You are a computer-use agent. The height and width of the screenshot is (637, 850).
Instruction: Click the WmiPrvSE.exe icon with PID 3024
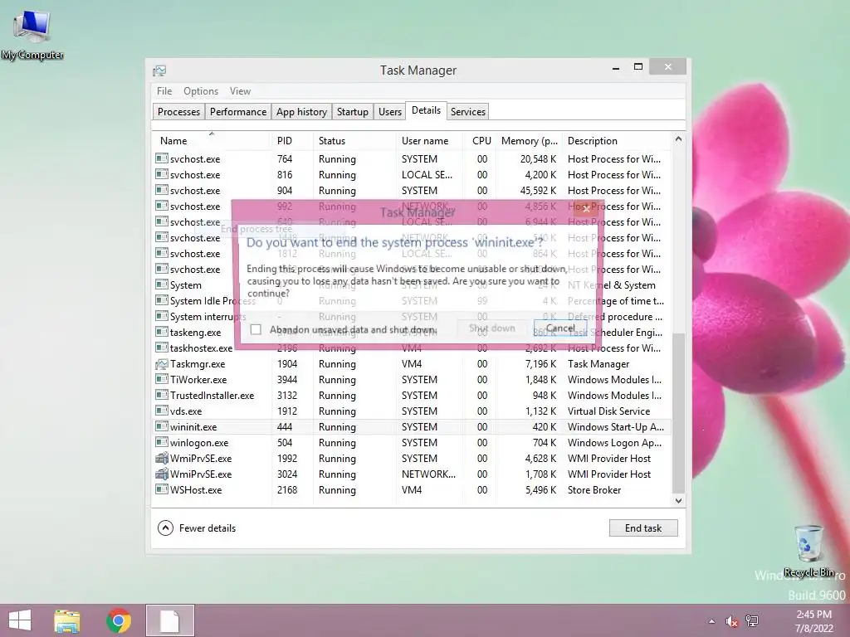click(x=161, y=474)
